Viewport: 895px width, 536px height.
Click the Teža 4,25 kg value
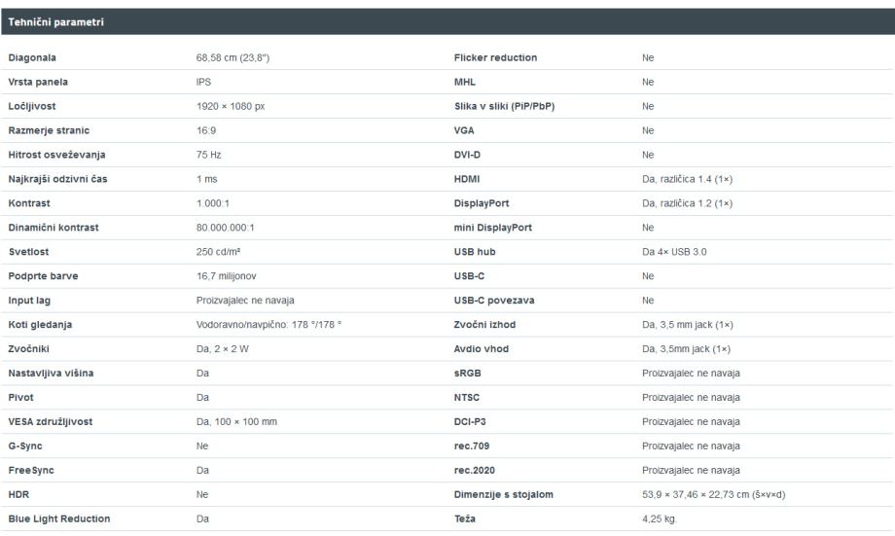click(x=660, y=518)
